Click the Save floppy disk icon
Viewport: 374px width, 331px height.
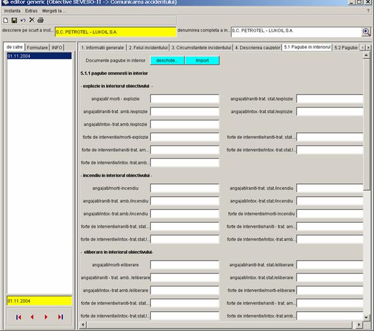(14, 20)
